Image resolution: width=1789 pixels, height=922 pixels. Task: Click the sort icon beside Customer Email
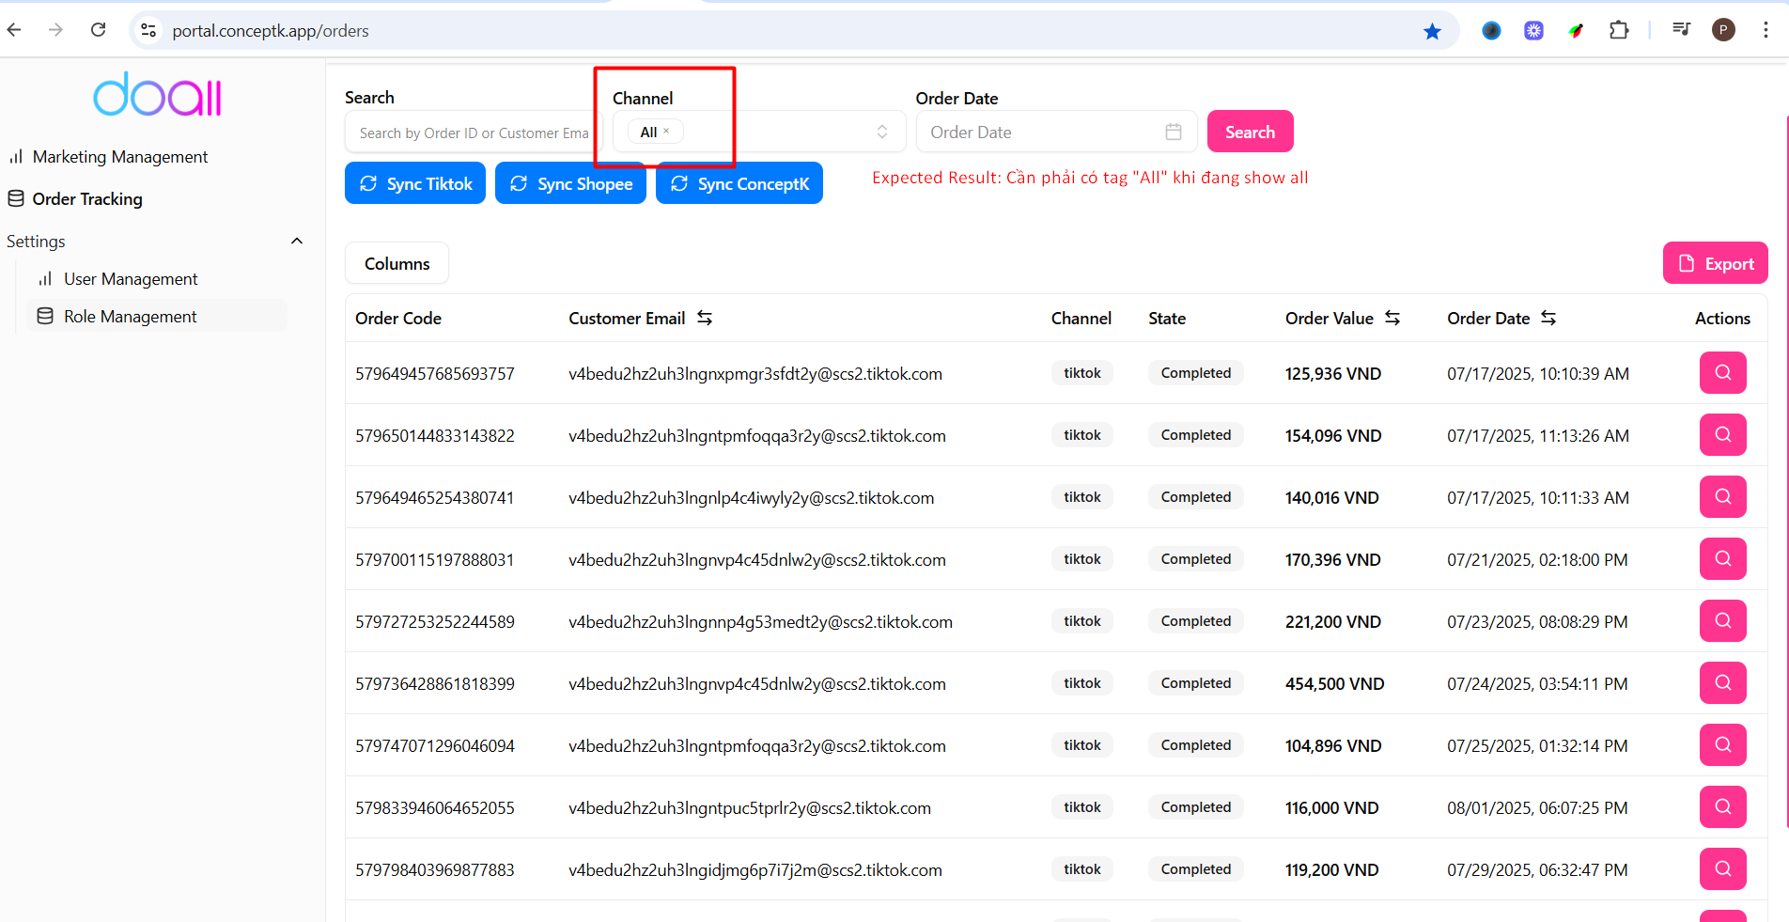pyautogui.click(x=705, y=319)
